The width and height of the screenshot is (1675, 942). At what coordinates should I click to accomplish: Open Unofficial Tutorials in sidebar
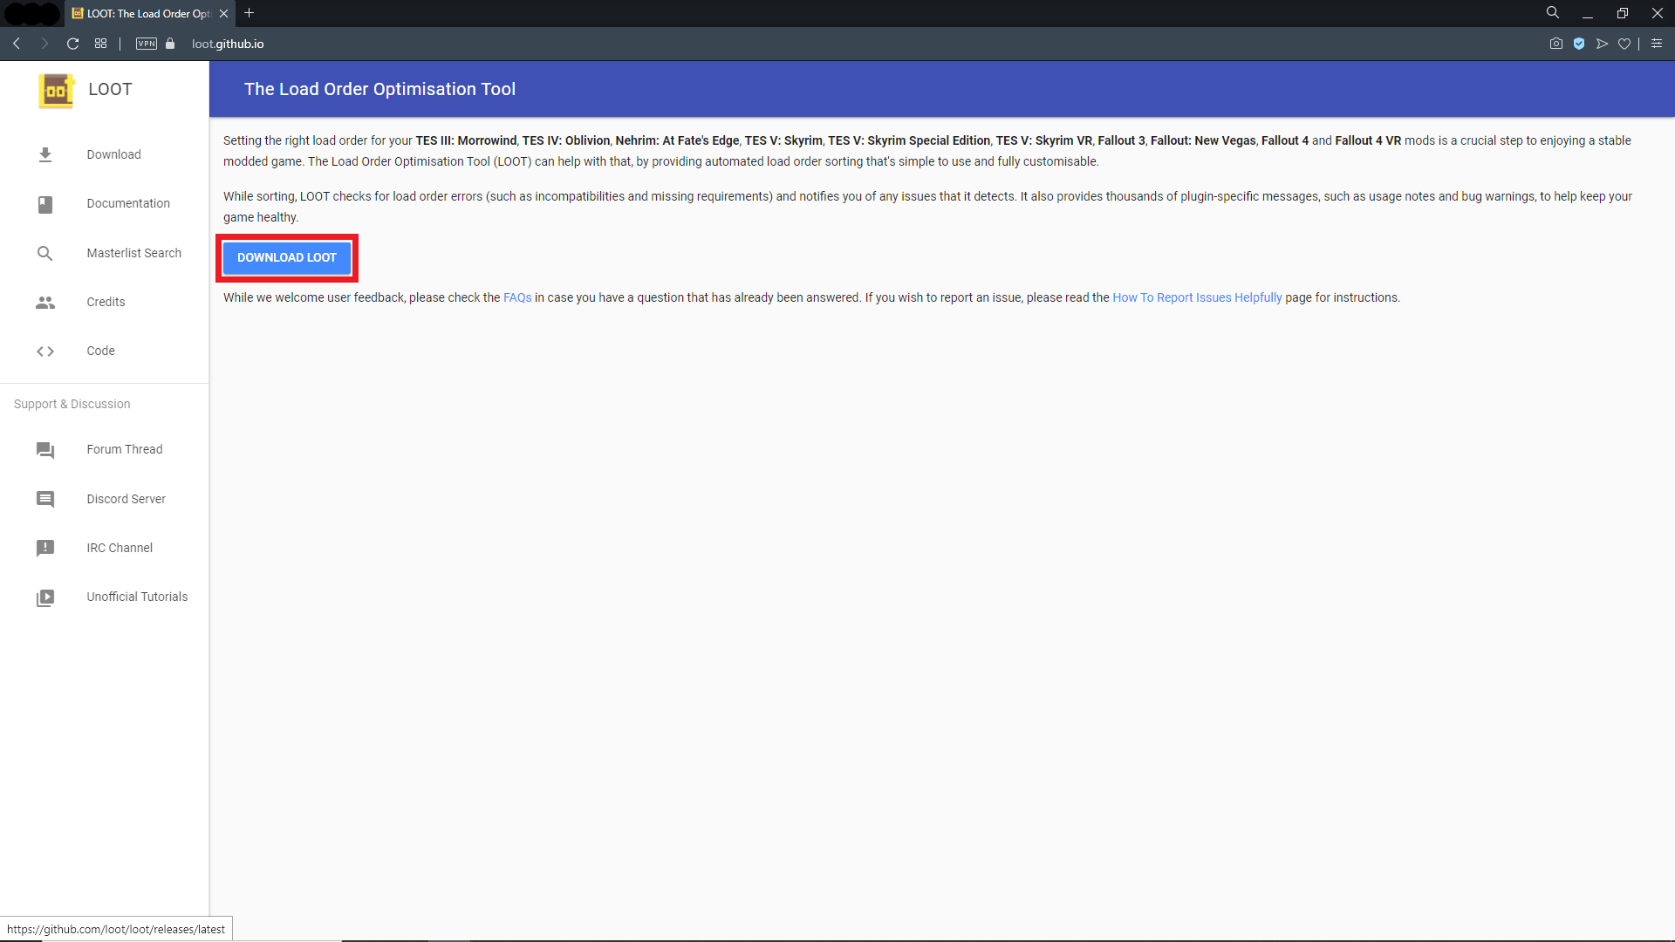(105, 597)
